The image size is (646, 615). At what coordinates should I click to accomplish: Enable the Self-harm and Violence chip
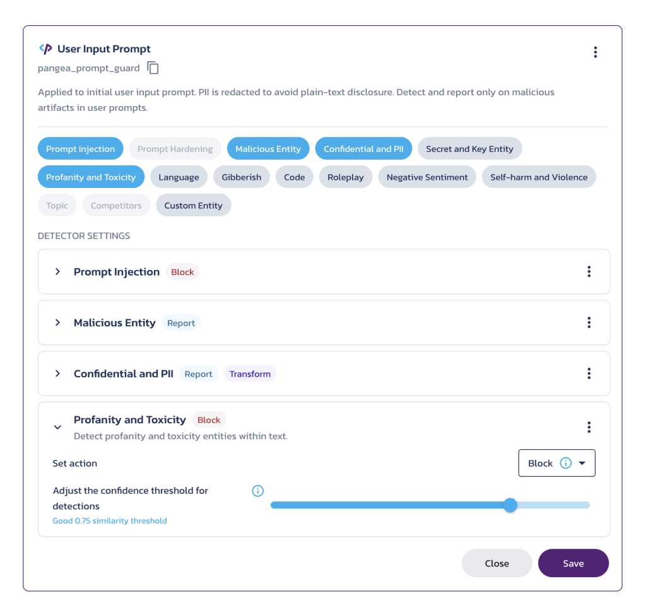538,177
